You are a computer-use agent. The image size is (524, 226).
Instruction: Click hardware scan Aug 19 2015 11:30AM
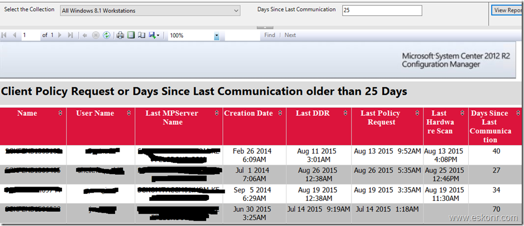(x=445, y=194)
